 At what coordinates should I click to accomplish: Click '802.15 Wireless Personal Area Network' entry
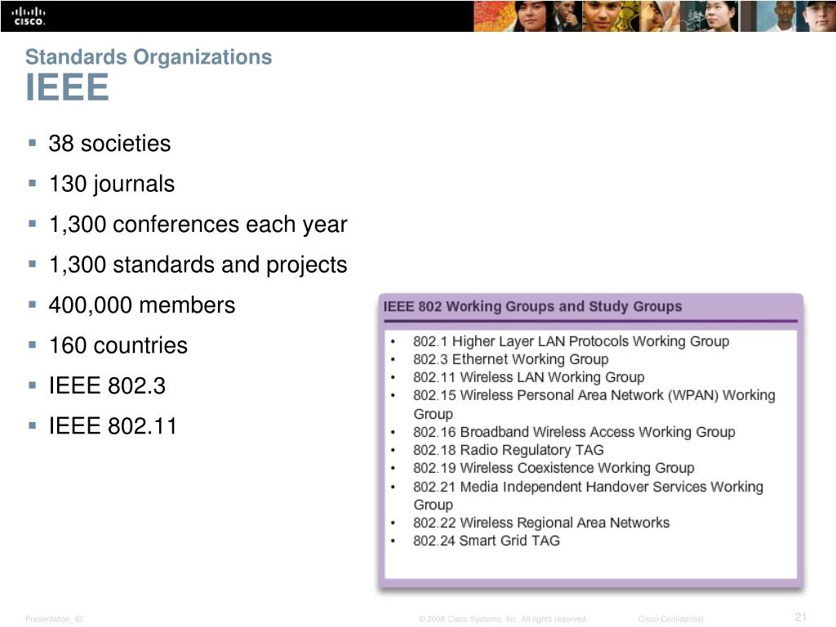[594, 404]
